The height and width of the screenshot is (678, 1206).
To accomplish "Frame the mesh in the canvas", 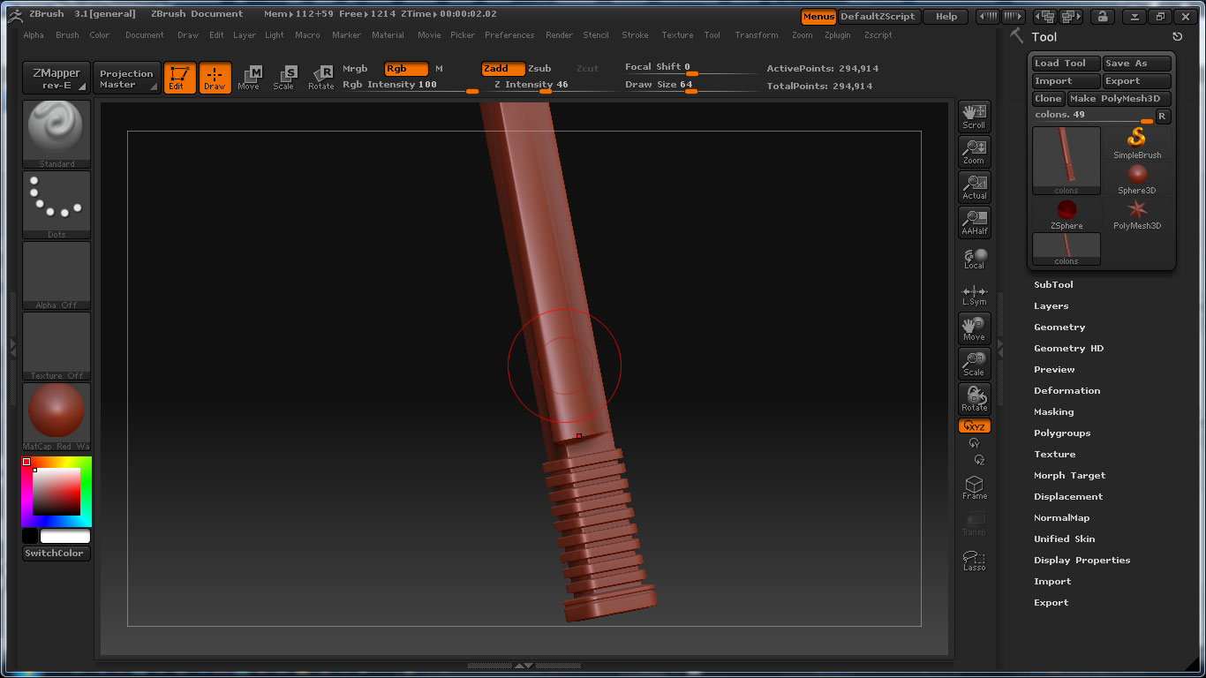I will 974,487.
